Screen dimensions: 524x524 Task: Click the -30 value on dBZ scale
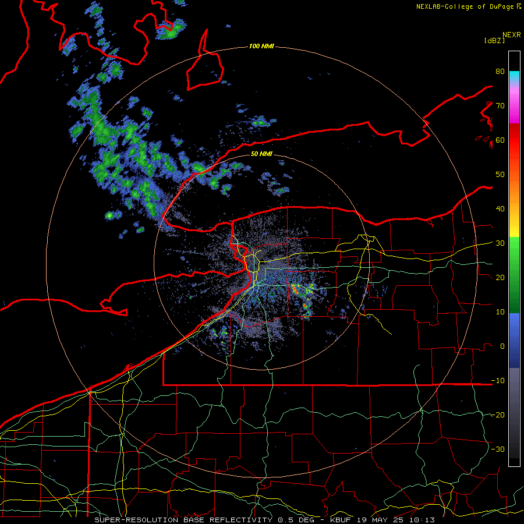coord(498,449)
